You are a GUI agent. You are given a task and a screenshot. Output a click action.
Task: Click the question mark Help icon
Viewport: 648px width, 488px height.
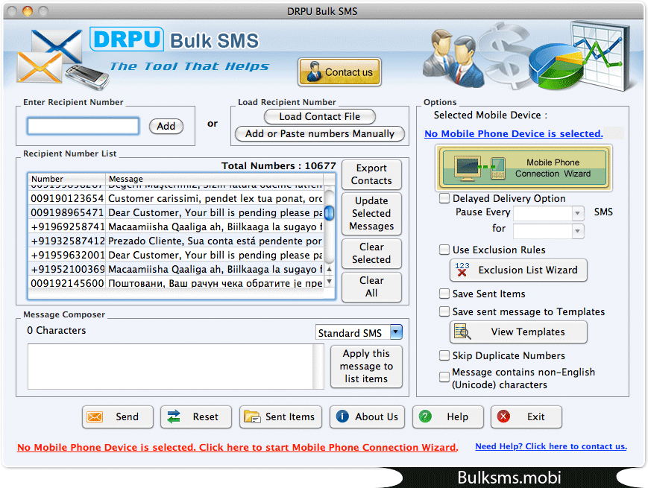click(425, 416)
